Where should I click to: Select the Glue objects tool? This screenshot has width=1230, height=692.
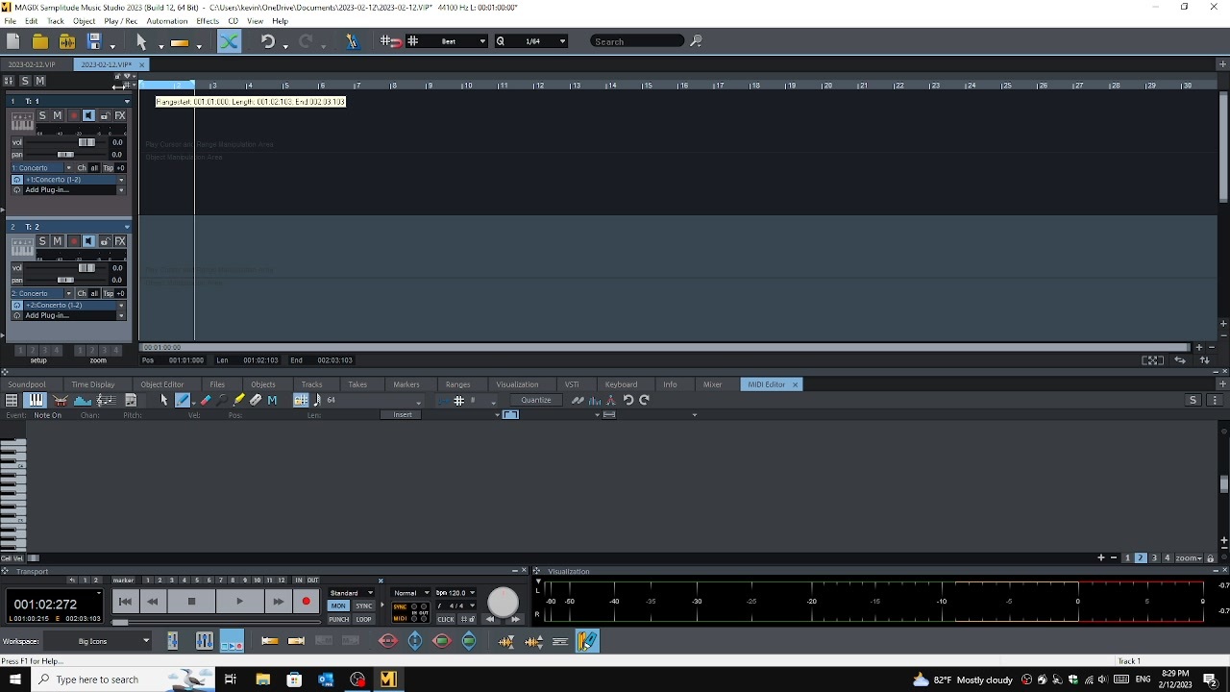point(254,400)
